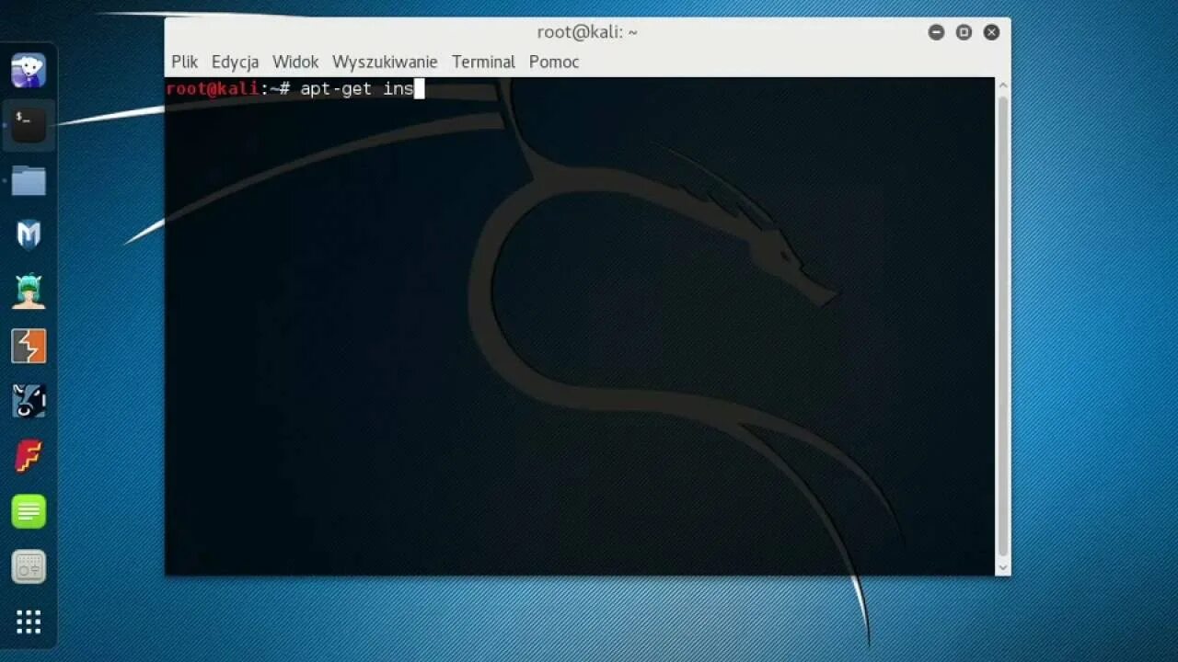1178x662 pixels.
Task: Show all applications grid icon
Action: click(29, 622)
